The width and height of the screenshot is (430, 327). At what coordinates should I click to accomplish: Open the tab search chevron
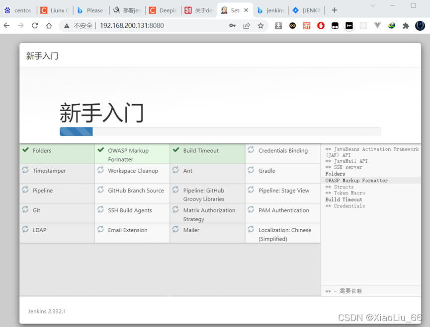pyautogui.click(x=373, y=5)
